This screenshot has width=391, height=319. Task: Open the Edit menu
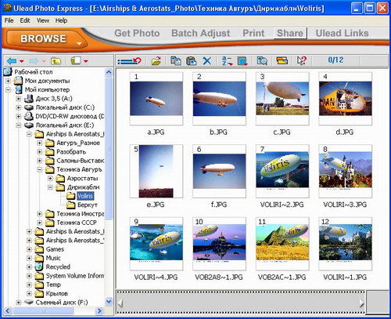(x=25, y=20)
